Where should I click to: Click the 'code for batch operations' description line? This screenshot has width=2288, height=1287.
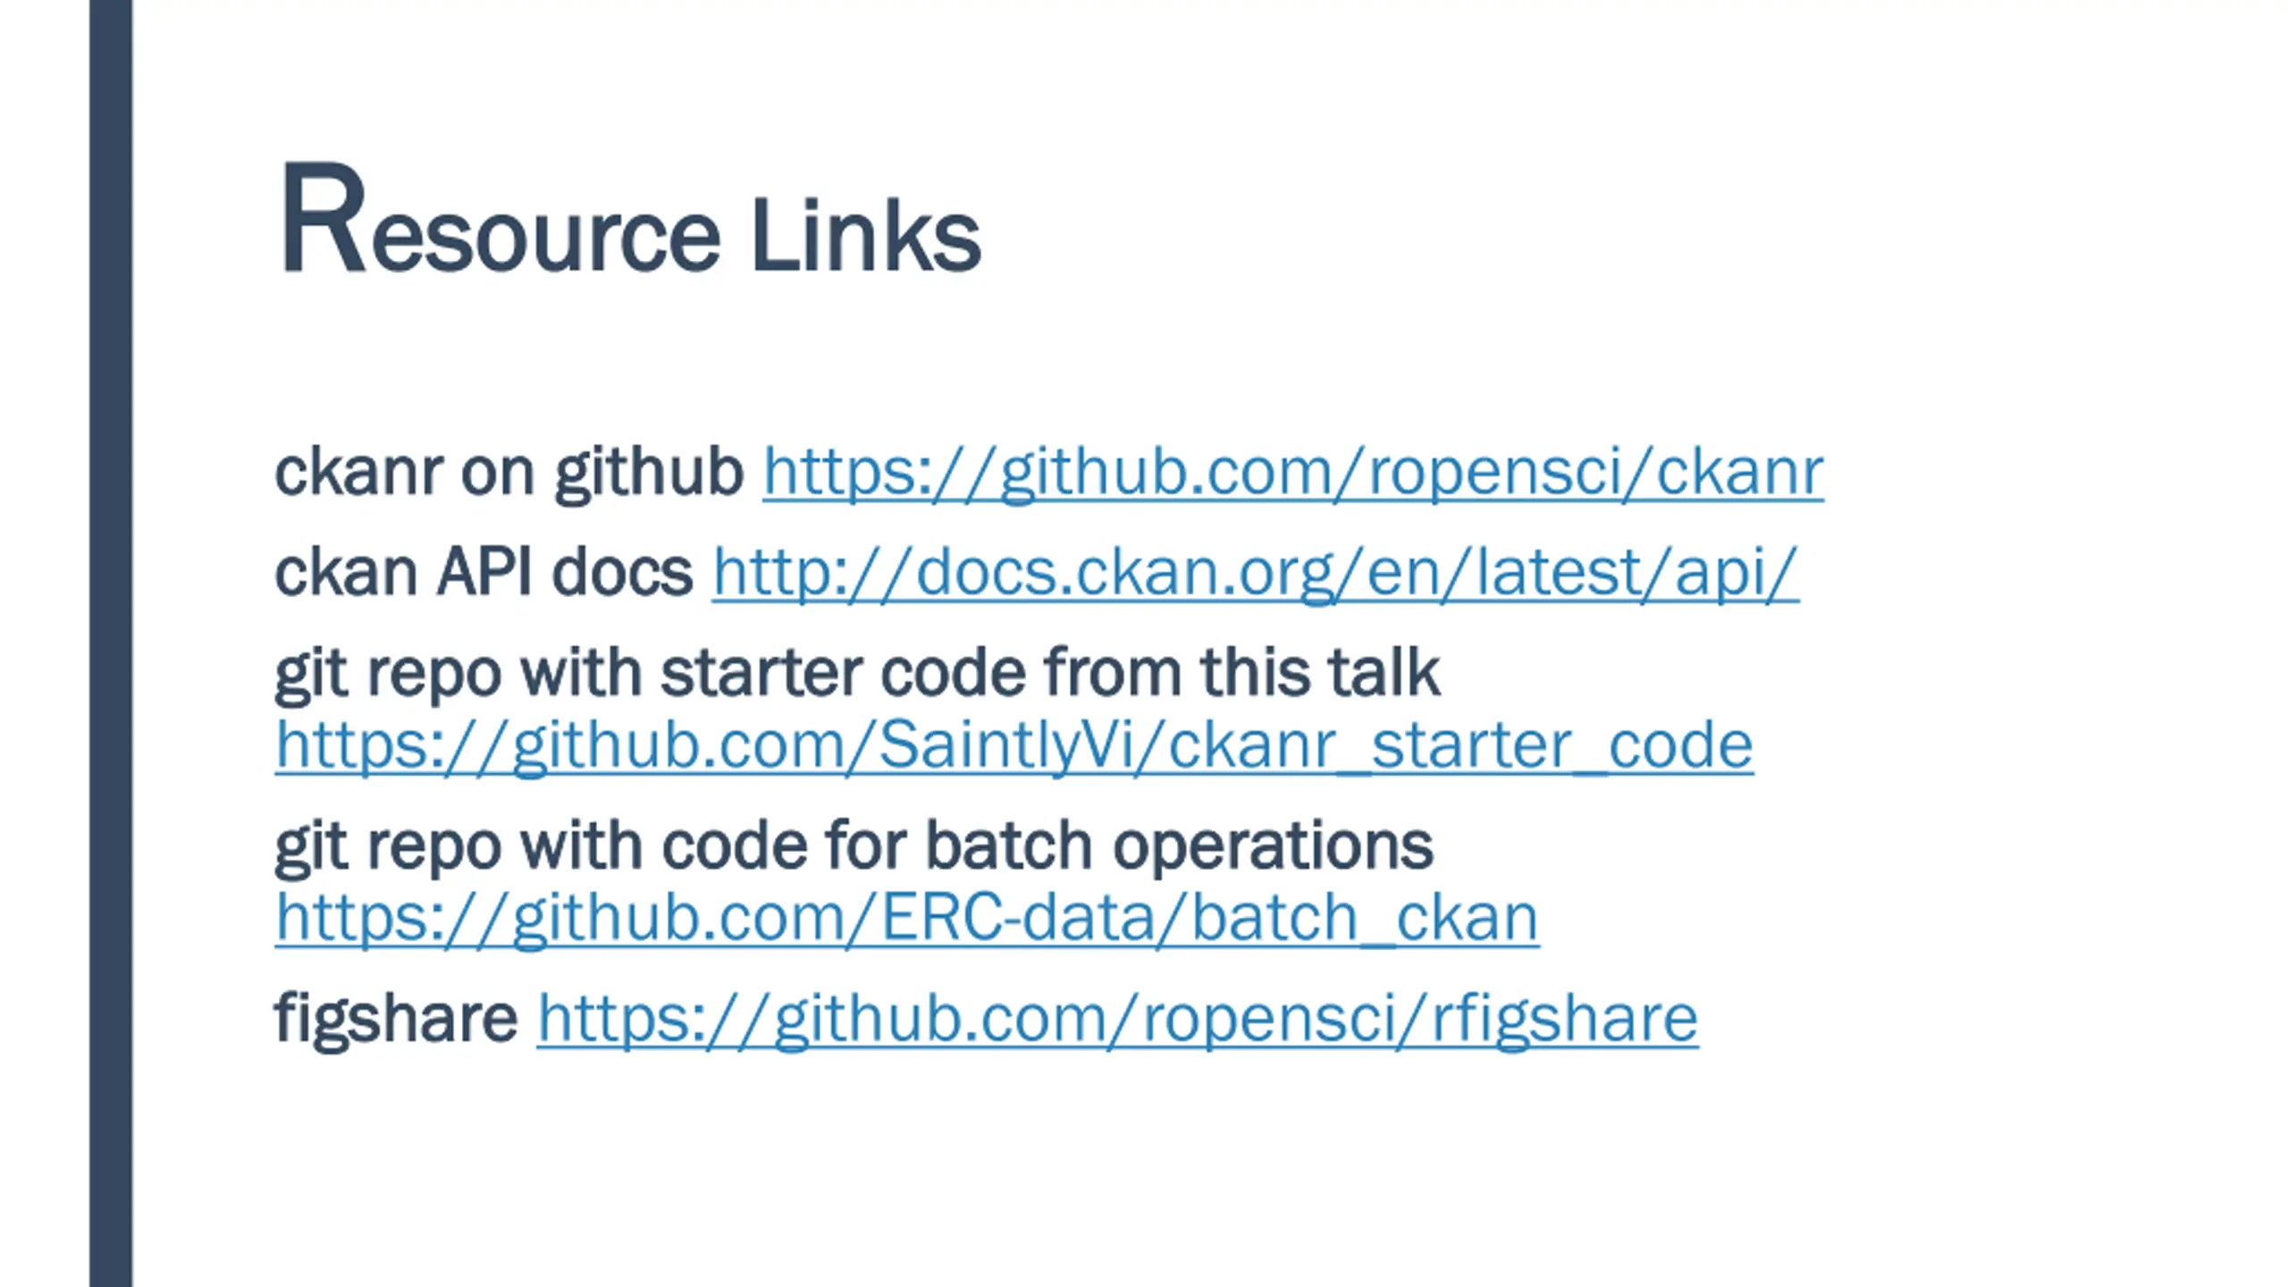[x=854, y=845]
